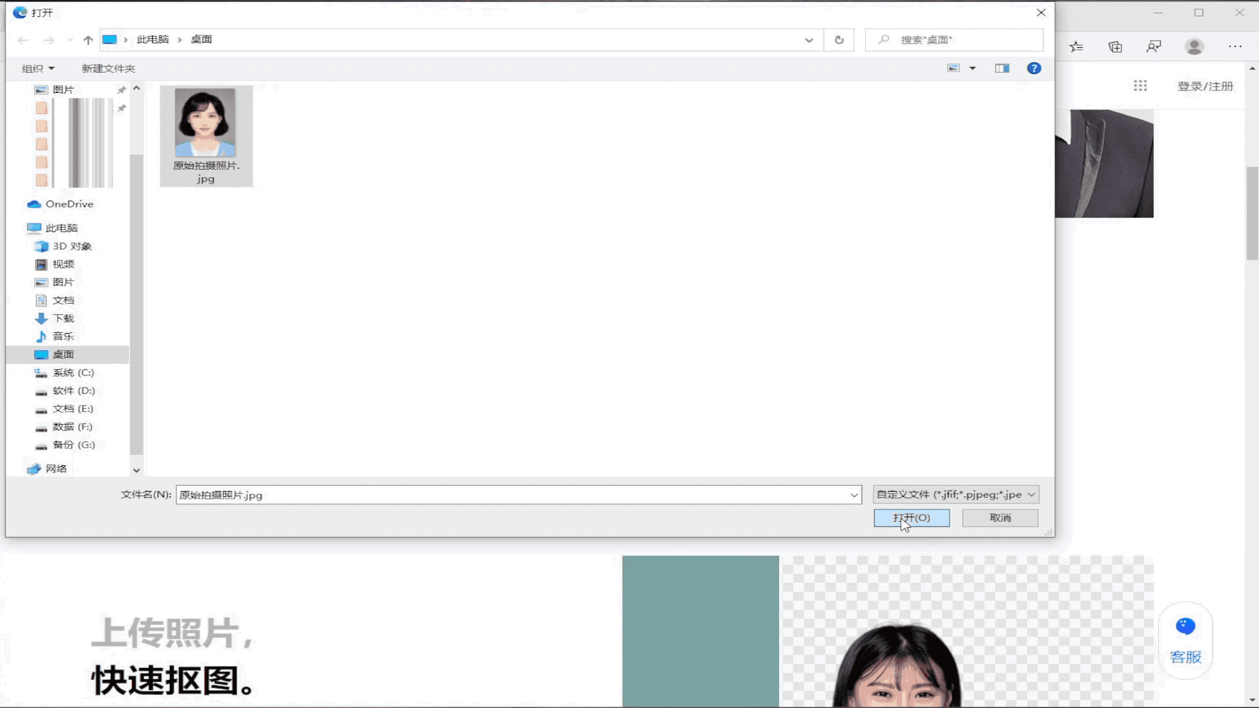Click the refresh folder icon
Screen dimensions: 1259x708
click(839, 40)
